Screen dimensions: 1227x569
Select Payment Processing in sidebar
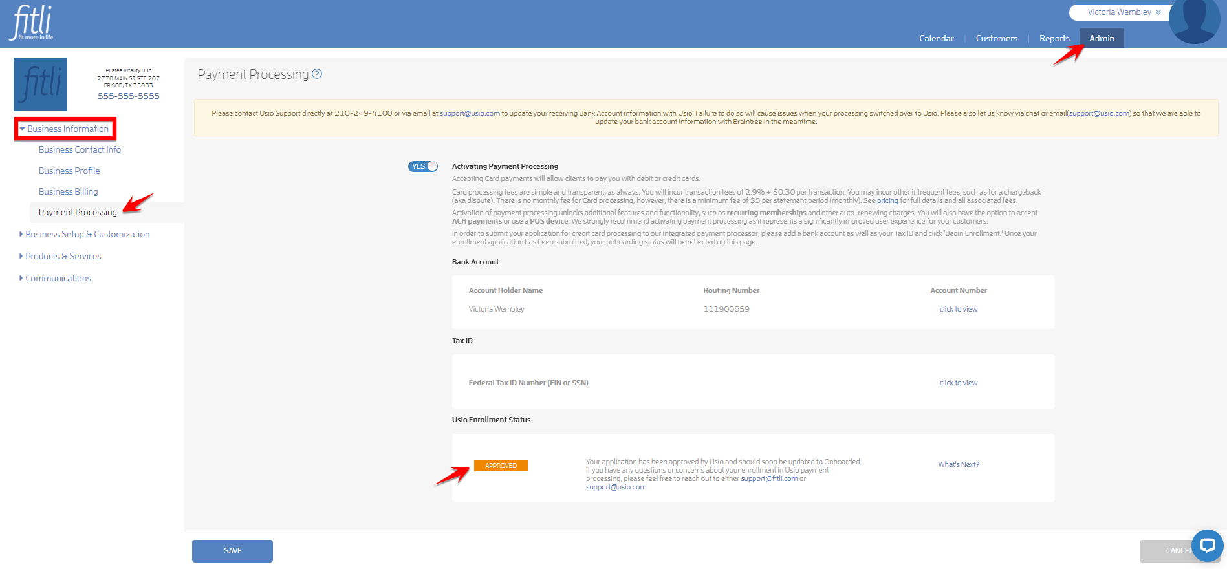pos(78,212)
